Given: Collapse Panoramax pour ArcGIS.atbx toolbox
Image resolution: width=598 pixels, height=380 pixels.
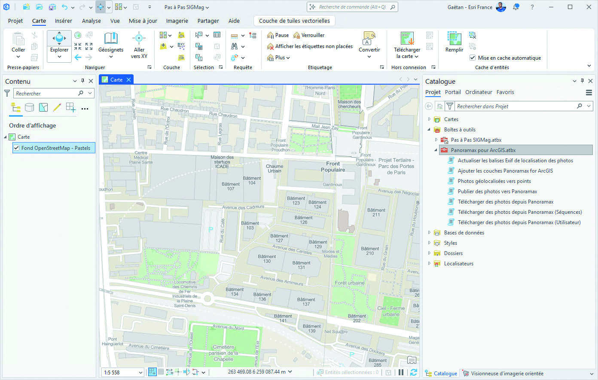Looking at the screenshot, I should coord(436,150).
